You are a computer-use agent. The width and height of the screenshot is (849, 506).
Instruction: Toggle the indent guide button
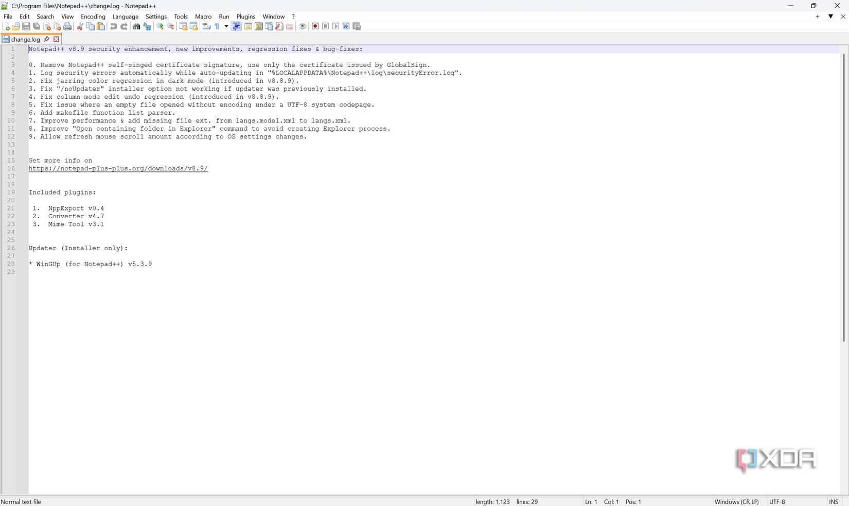(x=237, y=26)
